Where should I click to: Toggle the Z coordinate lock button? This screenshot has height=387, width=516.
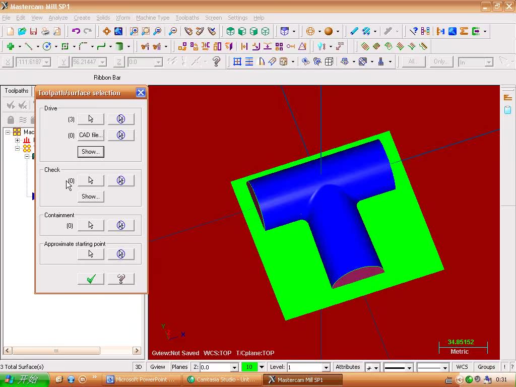[x=119, y=61]
